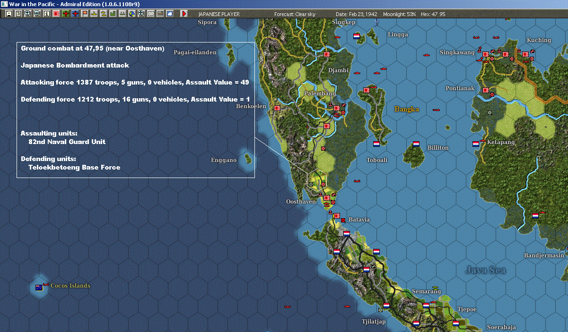Open the info screen 'i' icon
The image size is (568, 332).
coord(47,14)
